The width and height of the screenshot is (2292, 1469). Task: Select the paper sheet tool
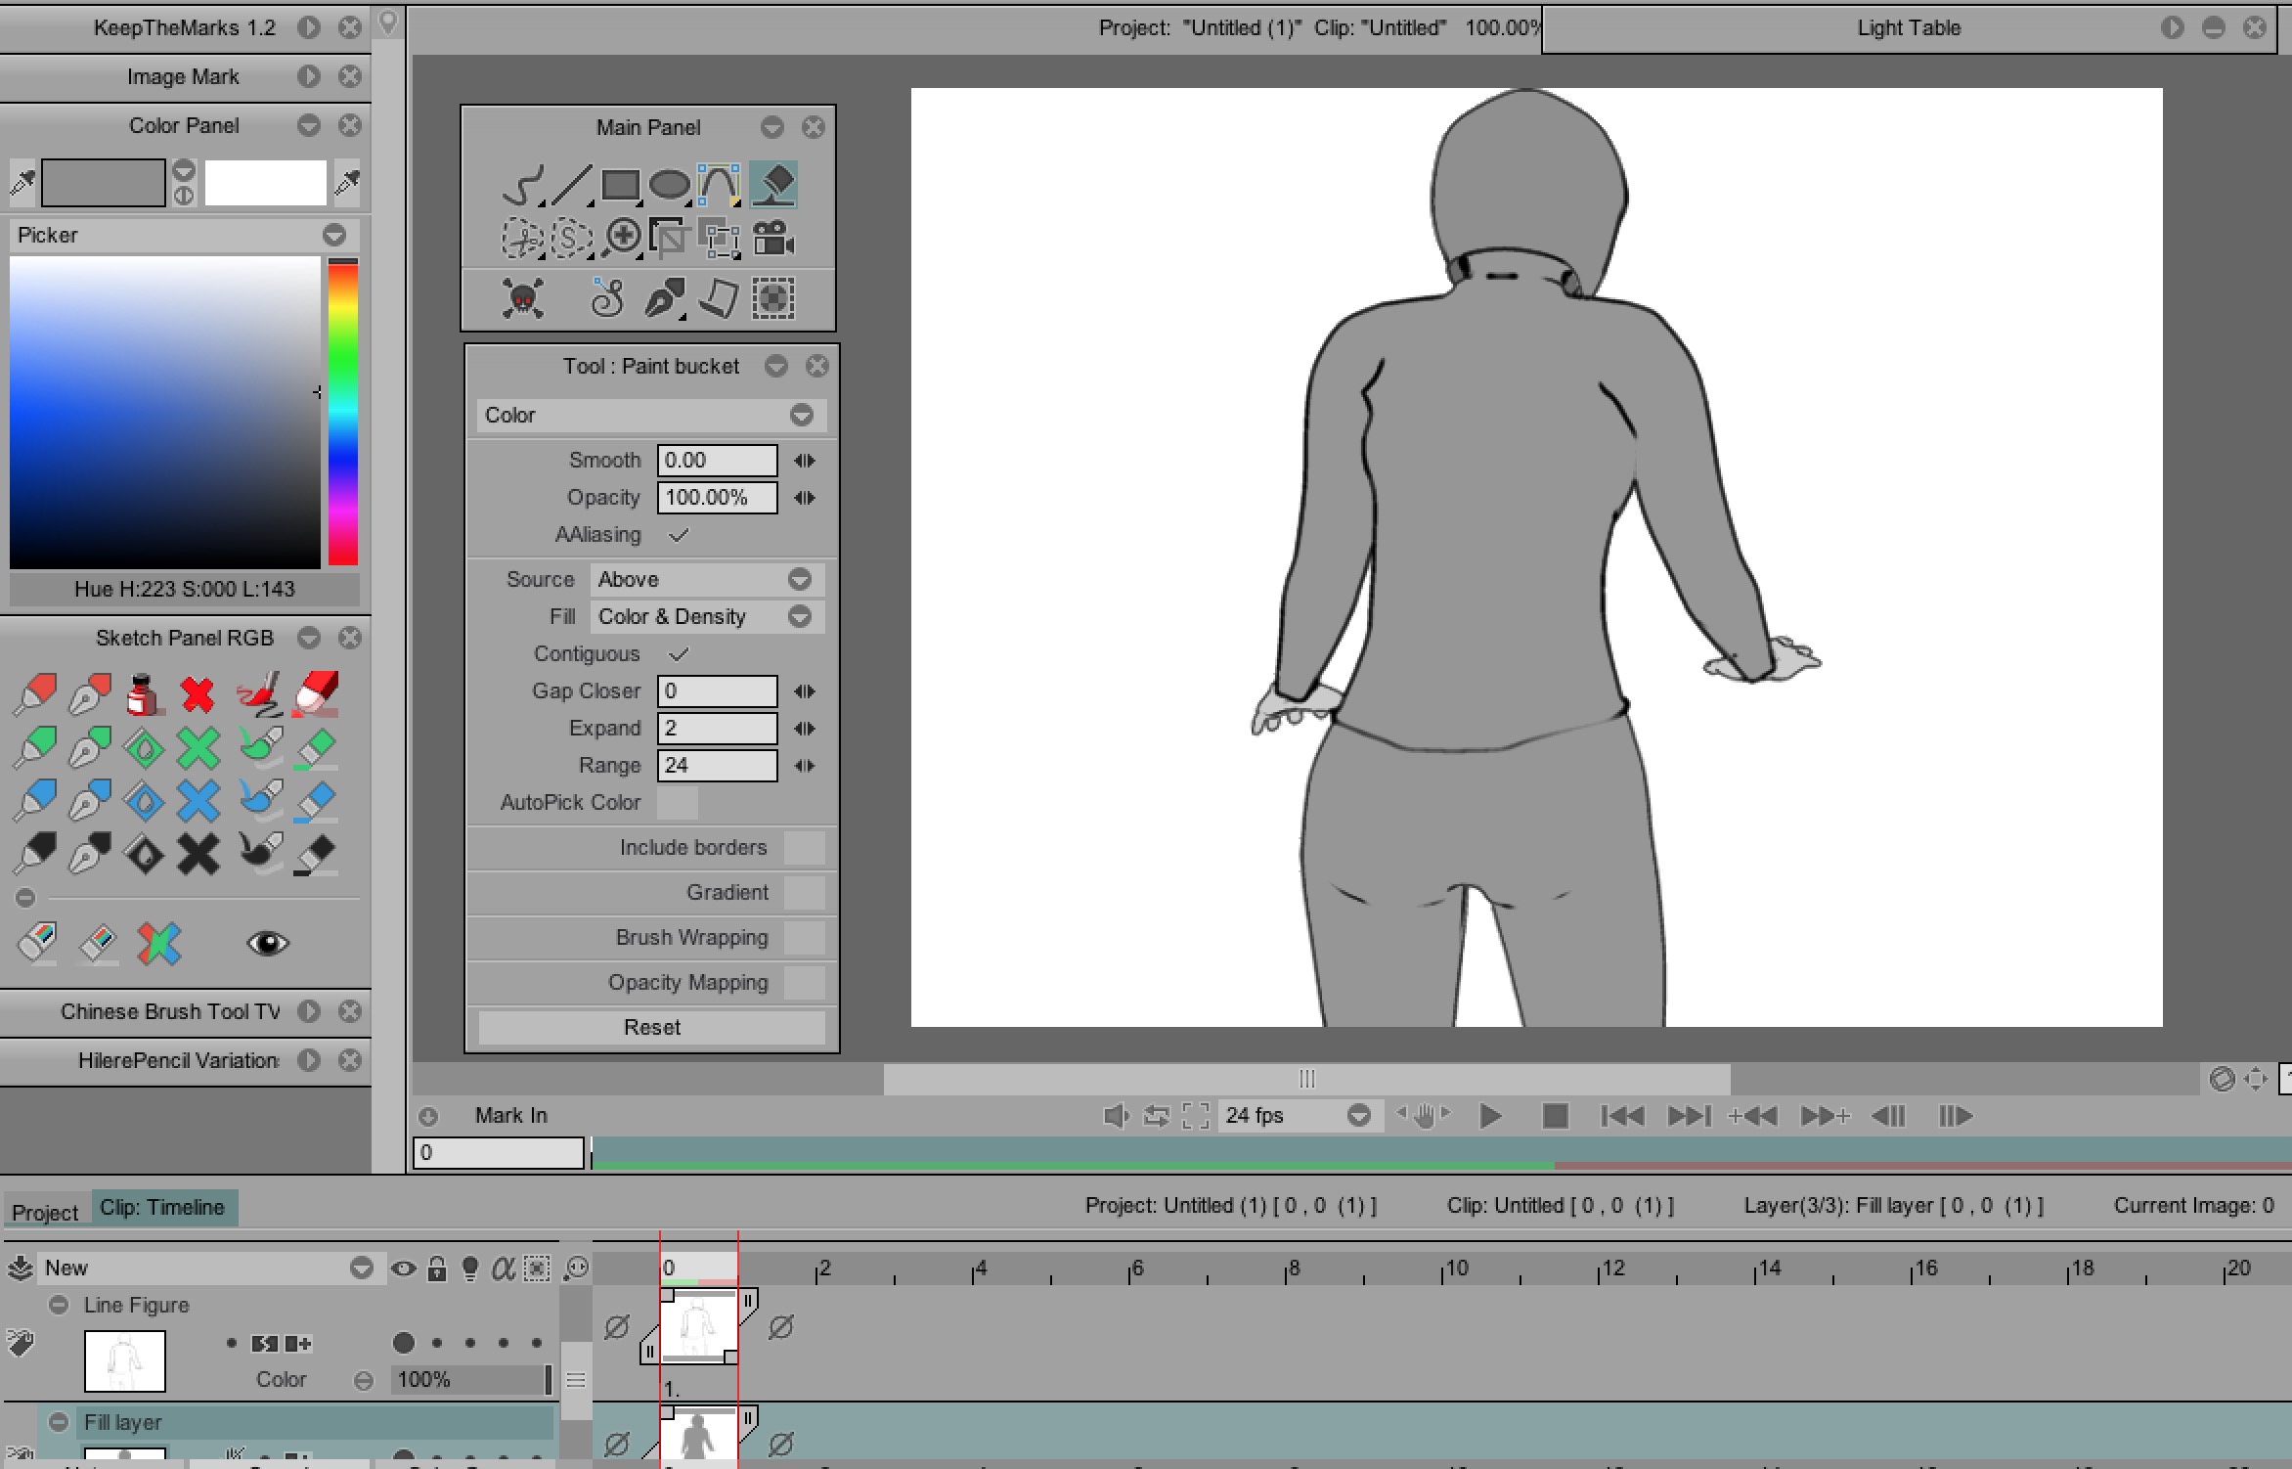(720, 298)
